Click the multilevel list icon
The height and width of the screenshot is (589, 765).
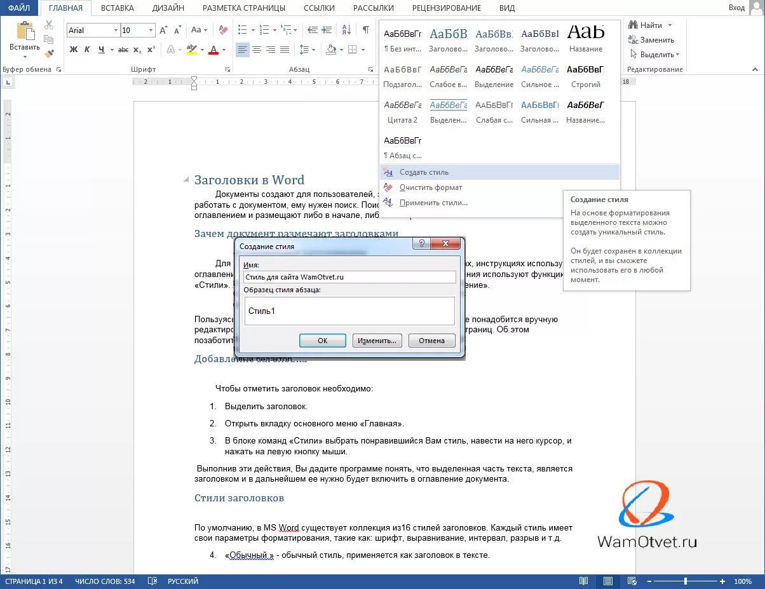click(x=286, y=30)
